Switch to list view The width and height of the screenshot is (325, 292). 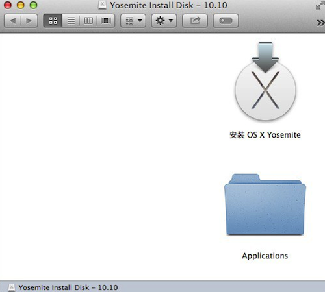click(x=71, y=21)
